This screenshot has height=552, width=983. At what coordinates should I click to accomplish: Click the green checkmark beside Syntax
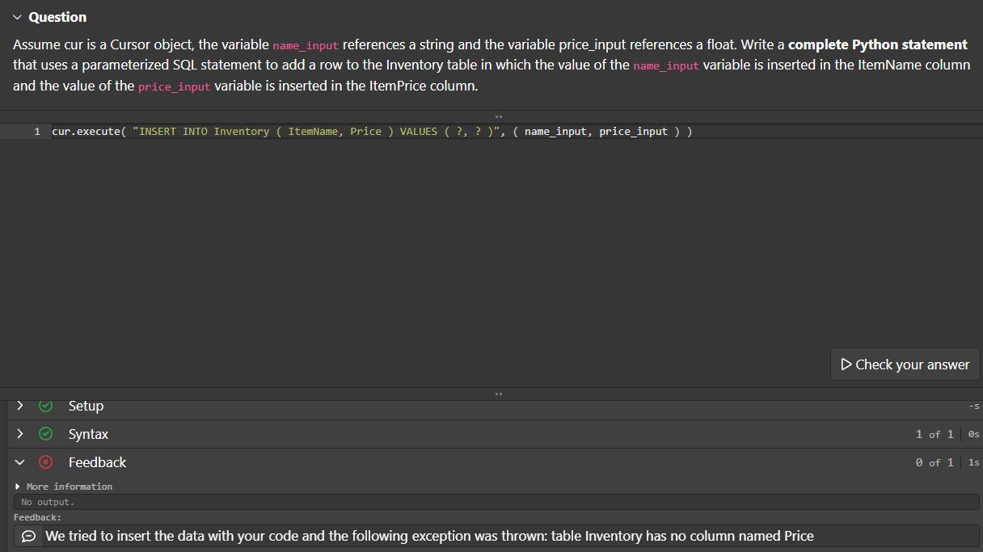pos(45,434)
